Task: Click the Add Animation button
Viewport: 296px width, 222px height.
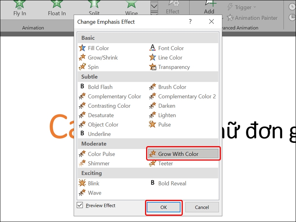Action: coord(209,8)
